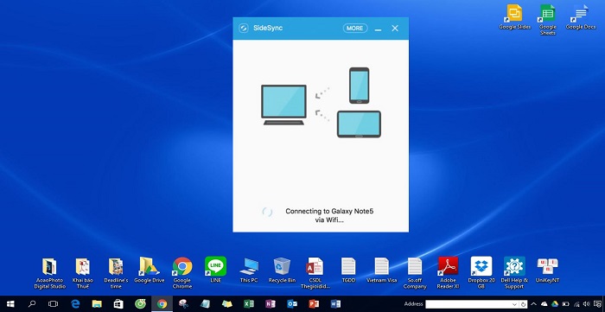Select the So.off Company file
This screenshot has height=312, width=605.
415,273
